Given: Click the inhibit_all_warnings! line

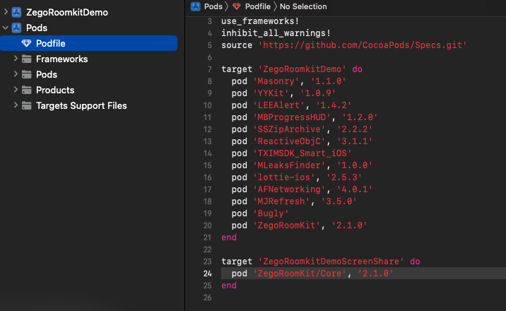Looking at the screenshot, I should coord(276,33).
